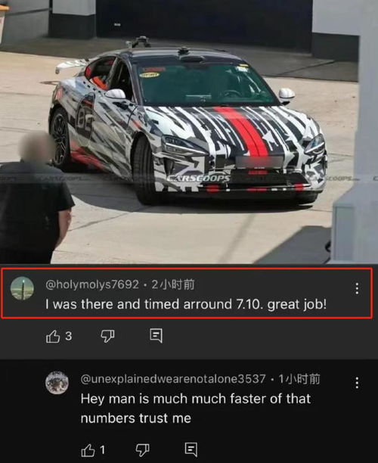Click the @unexplainedwearenotalone3537 username link
The width and height of the screenshot is (378, 463).
[173, 379]
